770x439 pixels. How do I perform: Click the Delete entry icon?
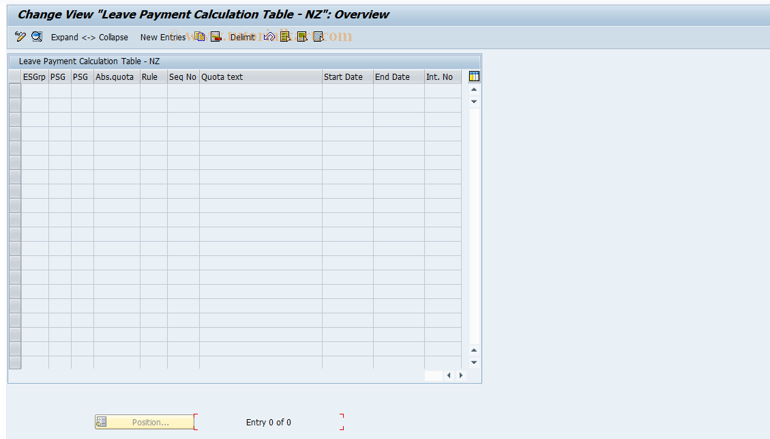click(x=216, y=36)
